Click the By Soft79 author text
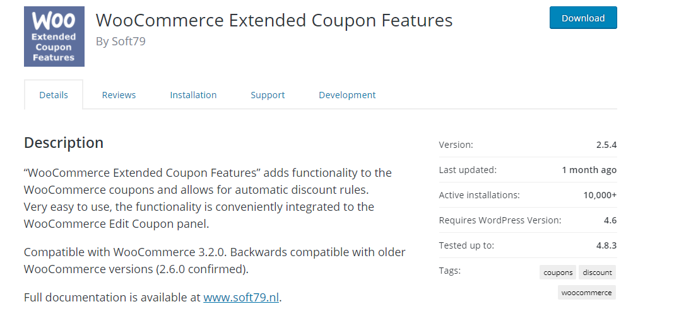This screenshot has width=674, height=309. pos(121,42)
